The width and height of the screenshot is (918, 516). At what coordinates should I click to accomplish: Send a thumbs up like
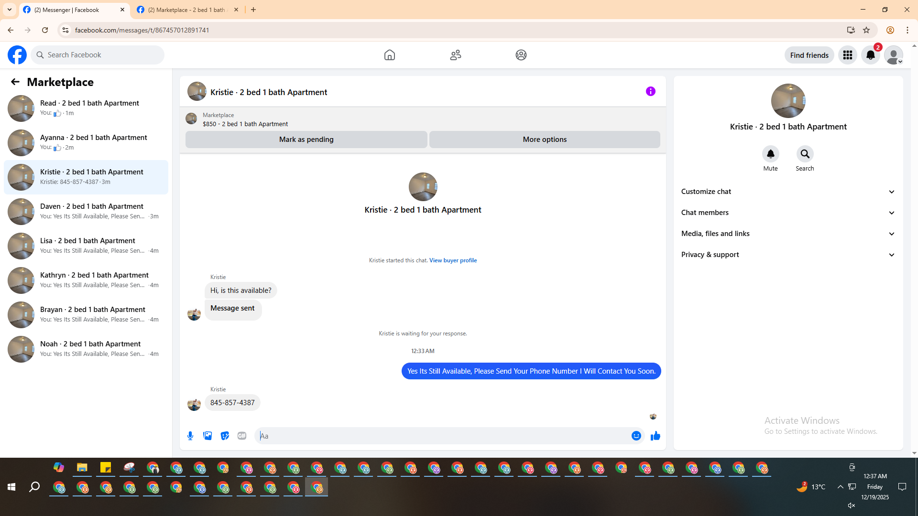(x=655, y=436)
